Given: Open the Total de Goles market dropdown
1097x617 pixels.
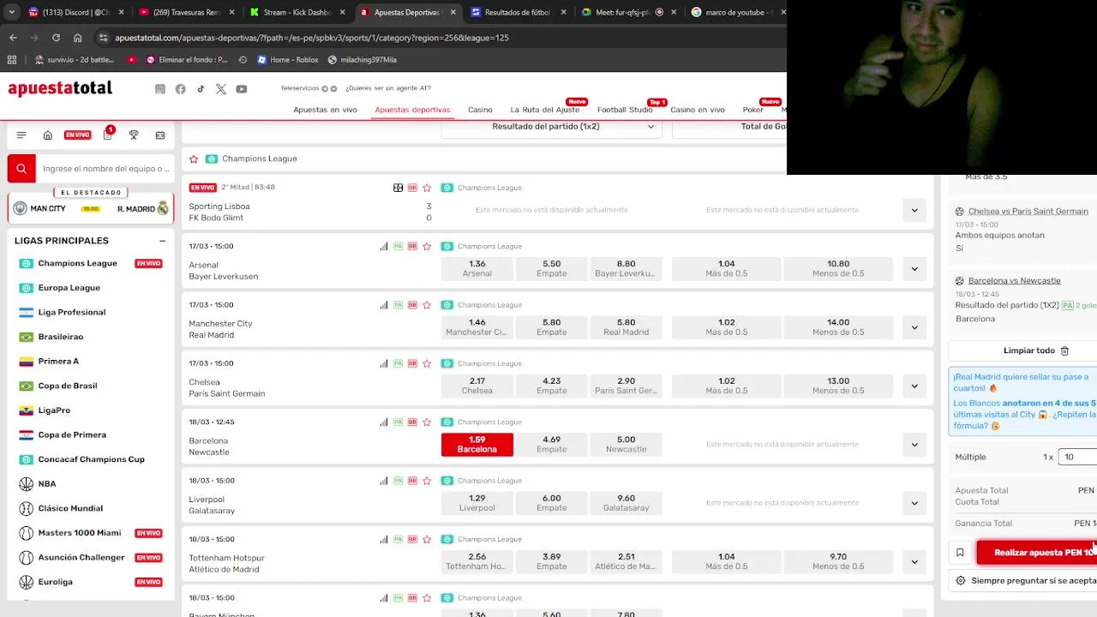Looking at the screenshot, I should pos(729,127).
